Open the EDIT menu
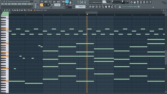This screenshot has height=94, width=167. click(x=6, y=4)
